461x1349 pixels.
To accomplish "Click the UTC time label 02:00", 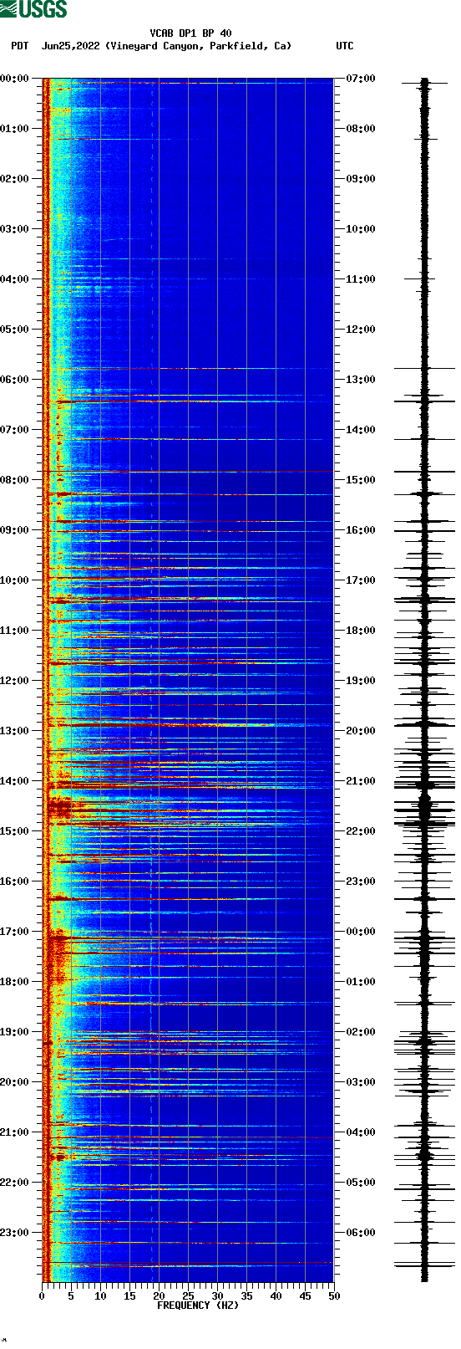I will [x=361, y=1032].
